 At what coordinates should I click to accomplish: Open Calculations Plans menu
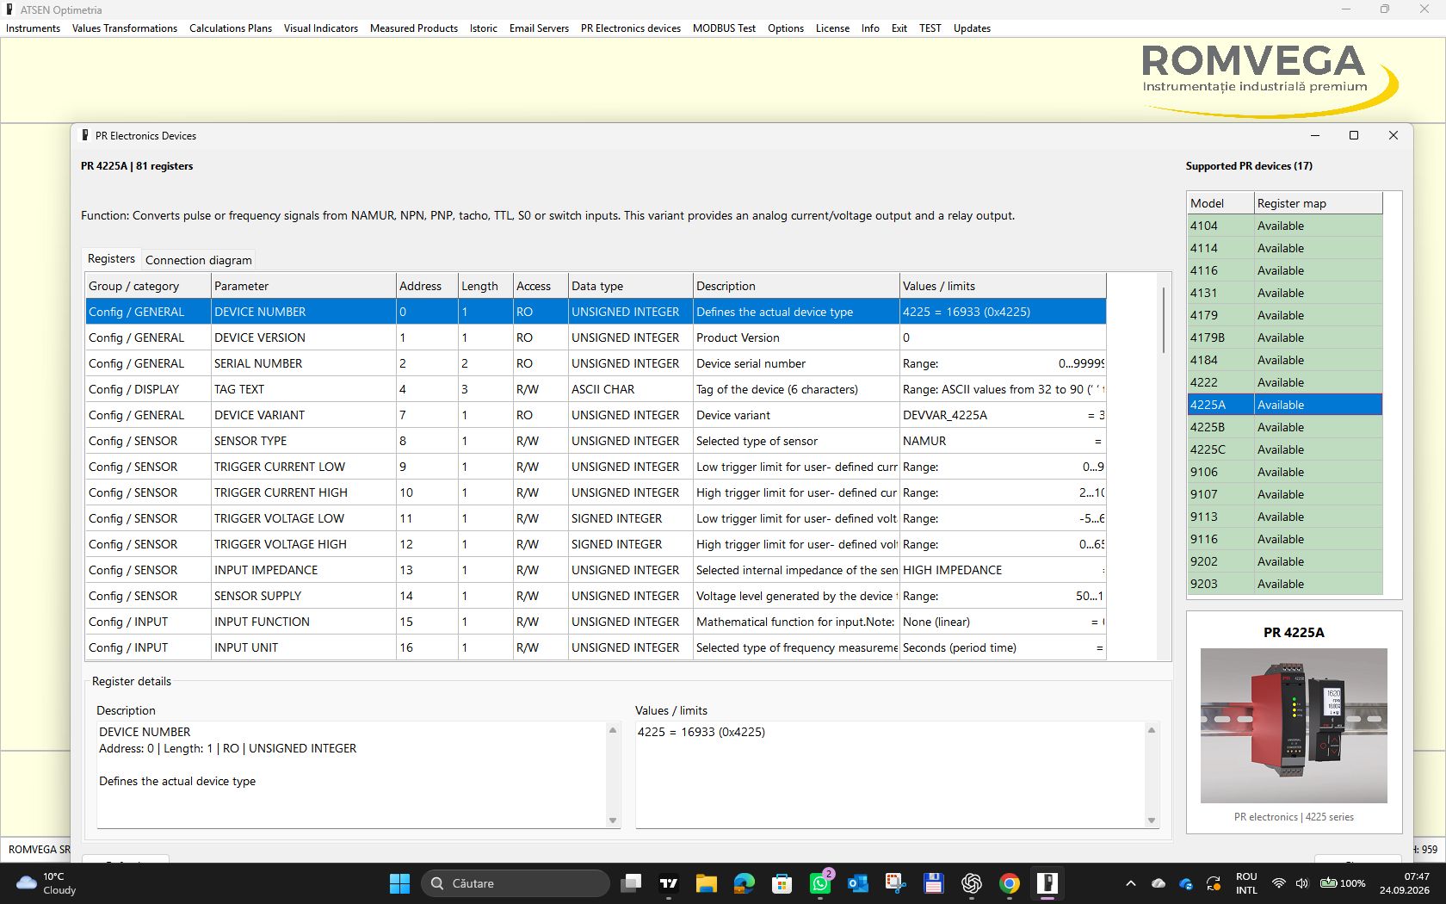pos(231,28)
